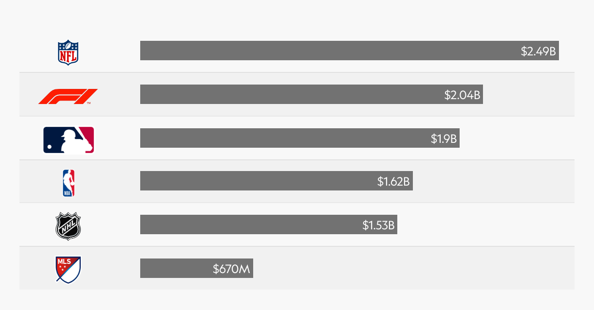Click the $2.04B value label
This screenshot has height=310, width=594.
click(463, 95)
